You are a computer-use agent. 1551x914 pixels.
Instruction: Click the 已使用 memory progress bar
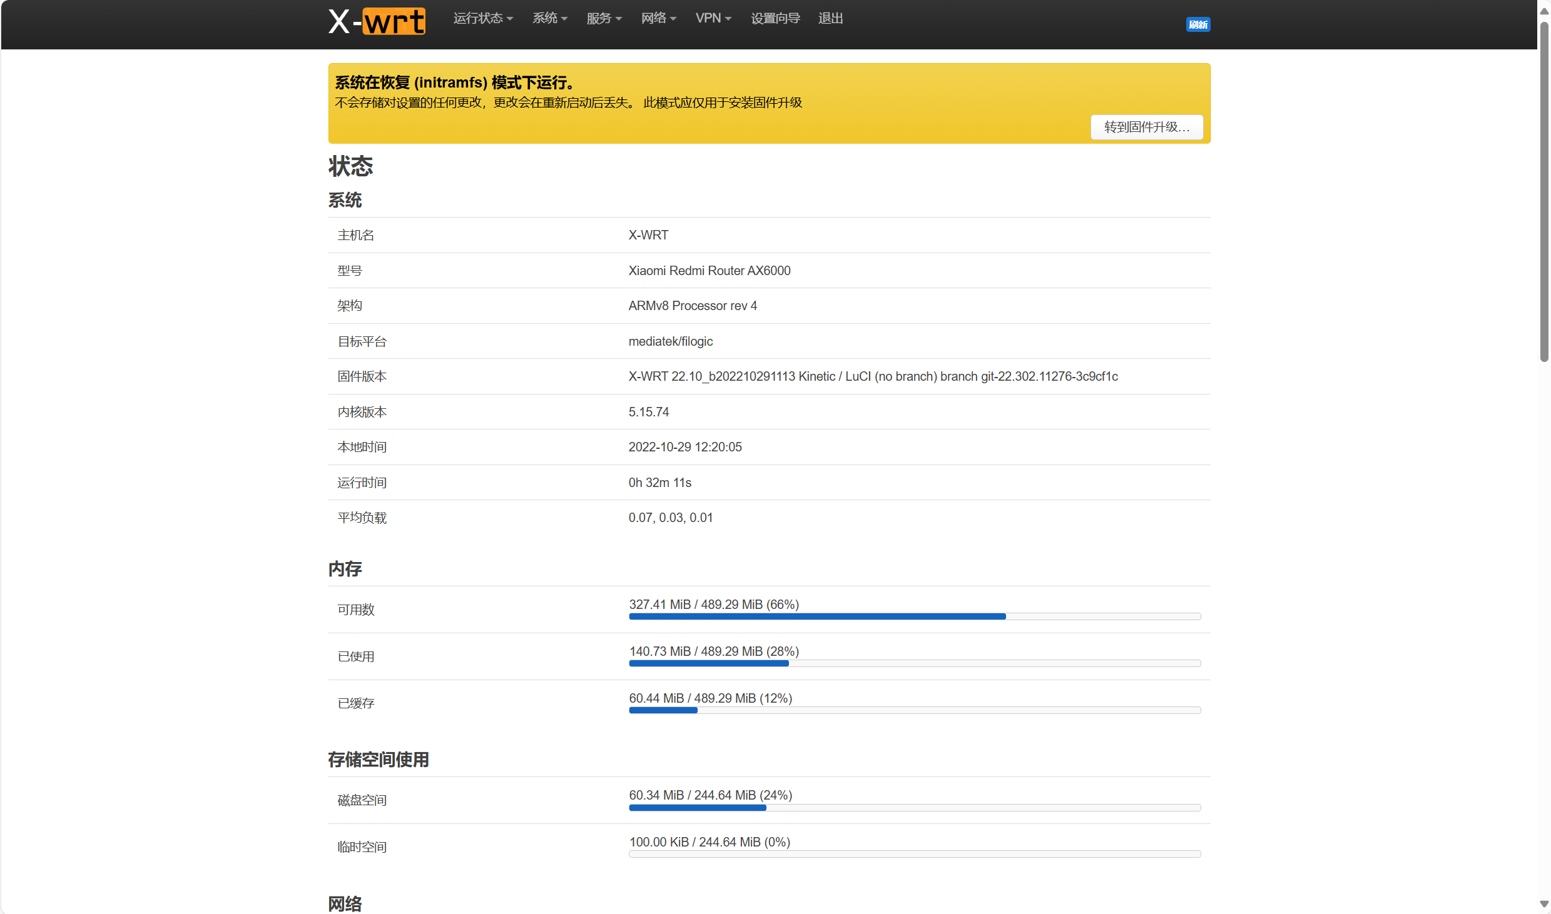(x=914, y=663)
